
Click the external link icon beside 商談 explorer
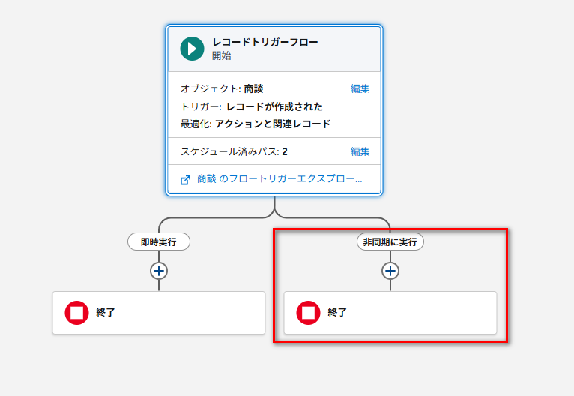[186, 180]
